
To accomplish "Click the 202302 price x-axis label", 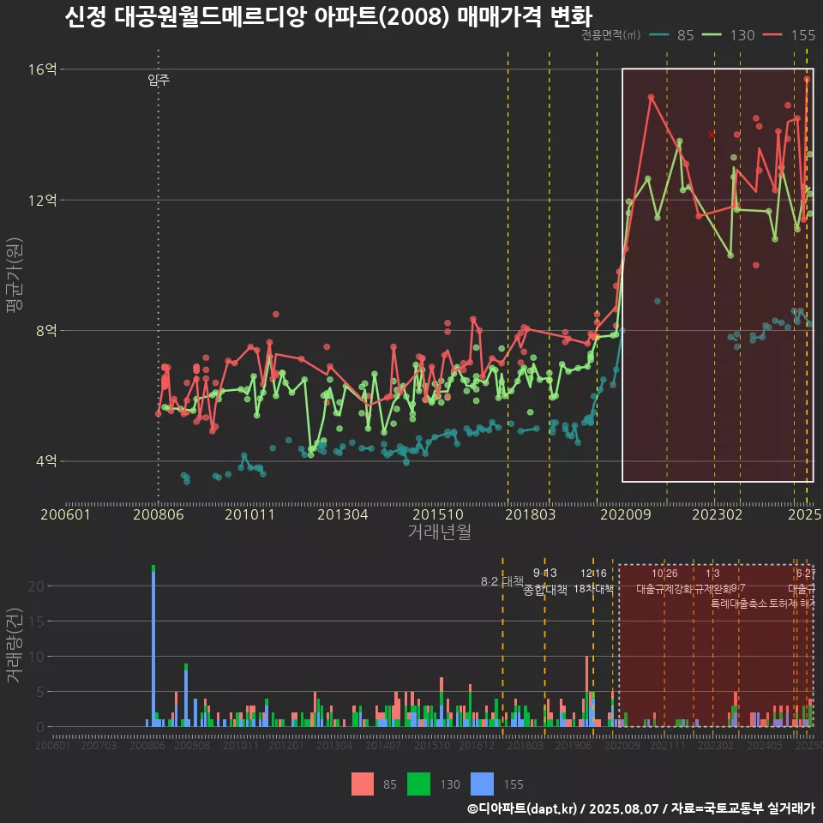I will (717, 514).
